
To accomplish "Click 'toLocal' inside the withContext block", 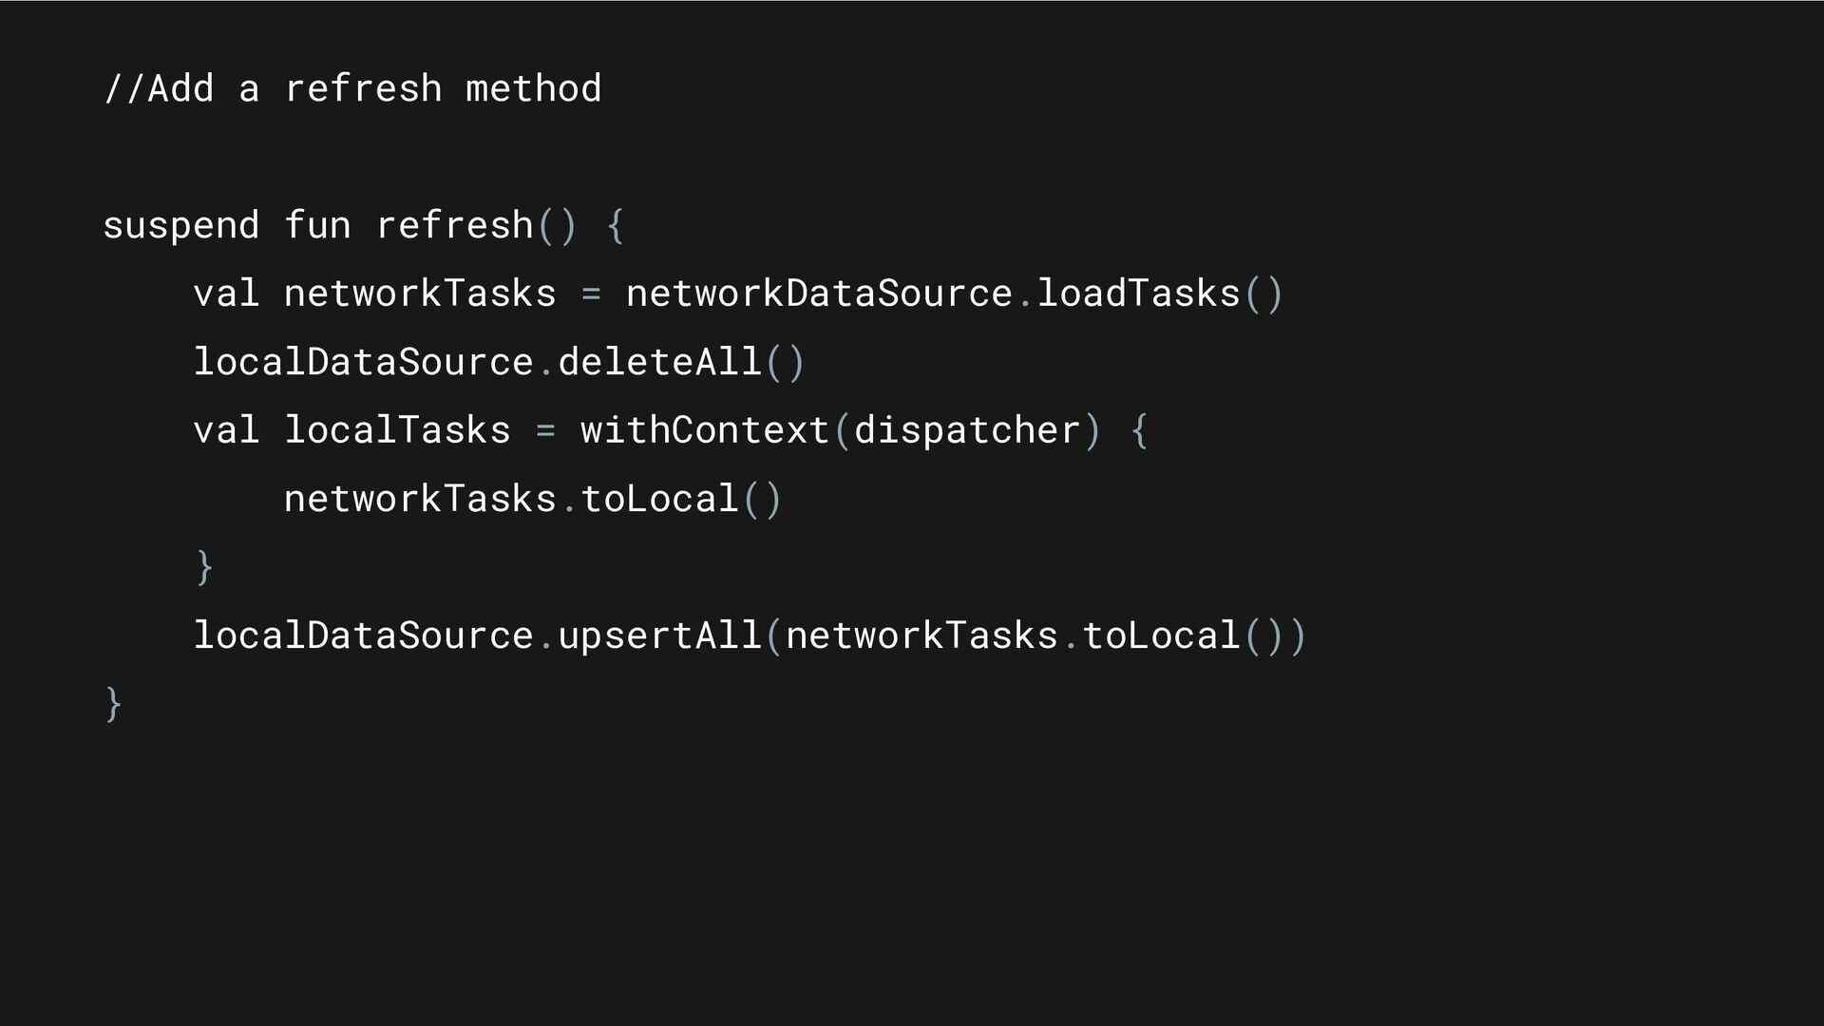I will 659,499.
